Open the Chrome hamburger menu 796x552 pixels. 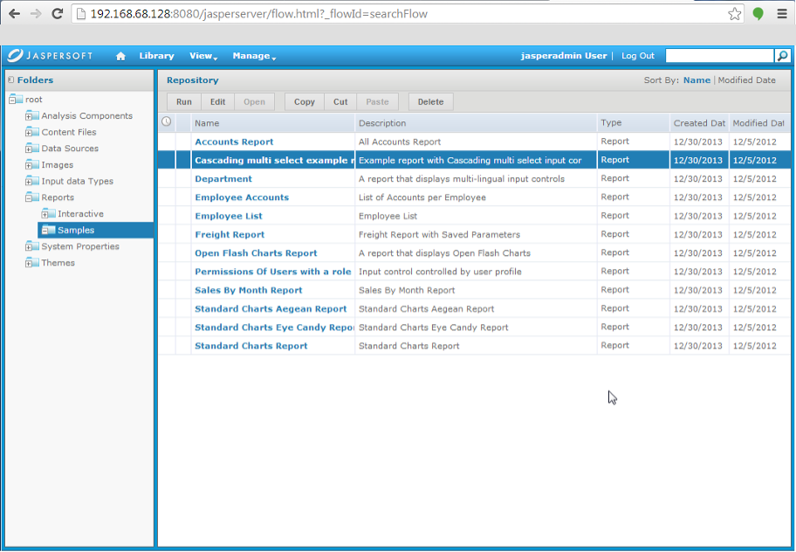pos(782,14)
